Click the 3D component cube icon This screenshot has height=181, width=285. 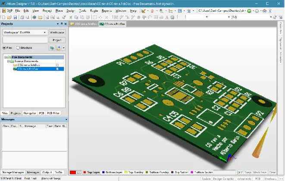pos(34,17)
